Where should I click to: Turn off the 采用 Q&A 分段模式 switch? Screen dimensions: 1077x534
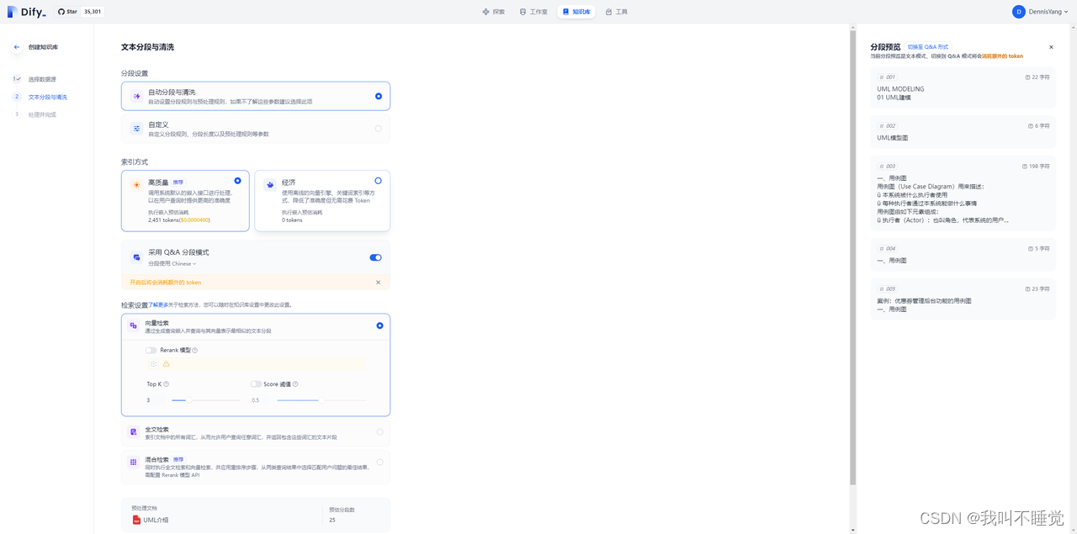click(x=375, y=257)
